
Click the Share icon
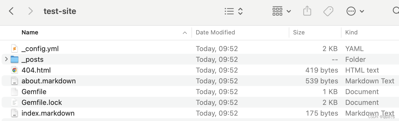[x=307, y=11]
